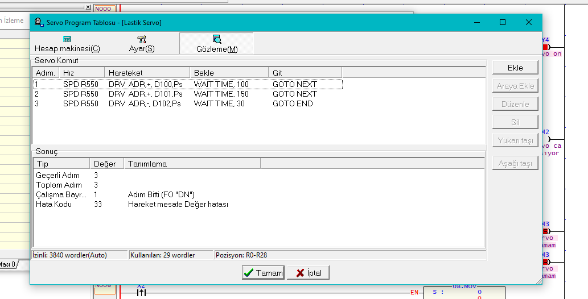The image size is (588, 299).
Task: Click the Hareket column header
Action: click(147, 73)
